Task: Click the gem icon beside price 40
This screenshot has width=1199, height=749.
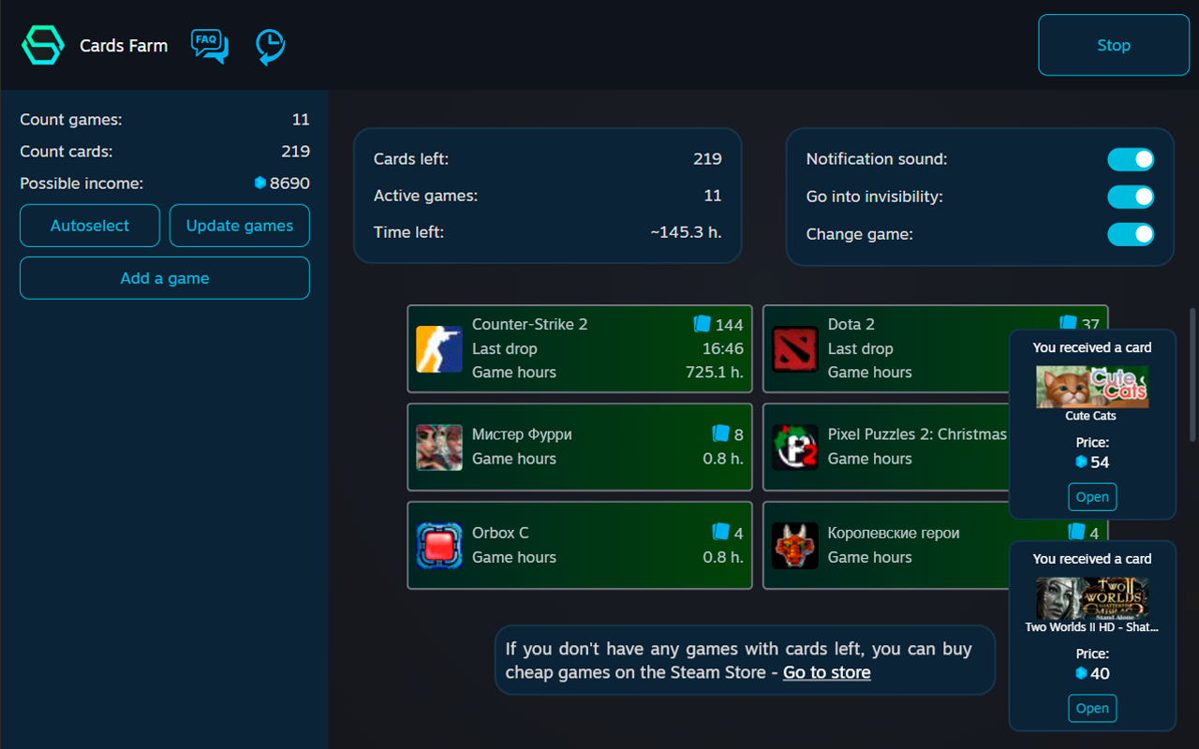Action: (x=1082, y=673)
